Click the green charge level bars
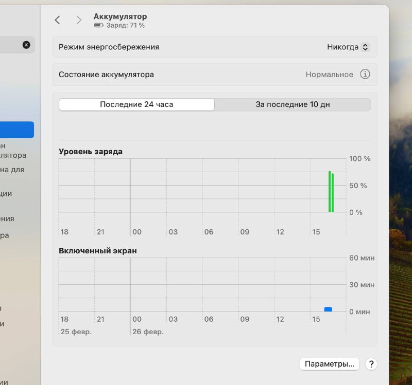 coord(331,191)
